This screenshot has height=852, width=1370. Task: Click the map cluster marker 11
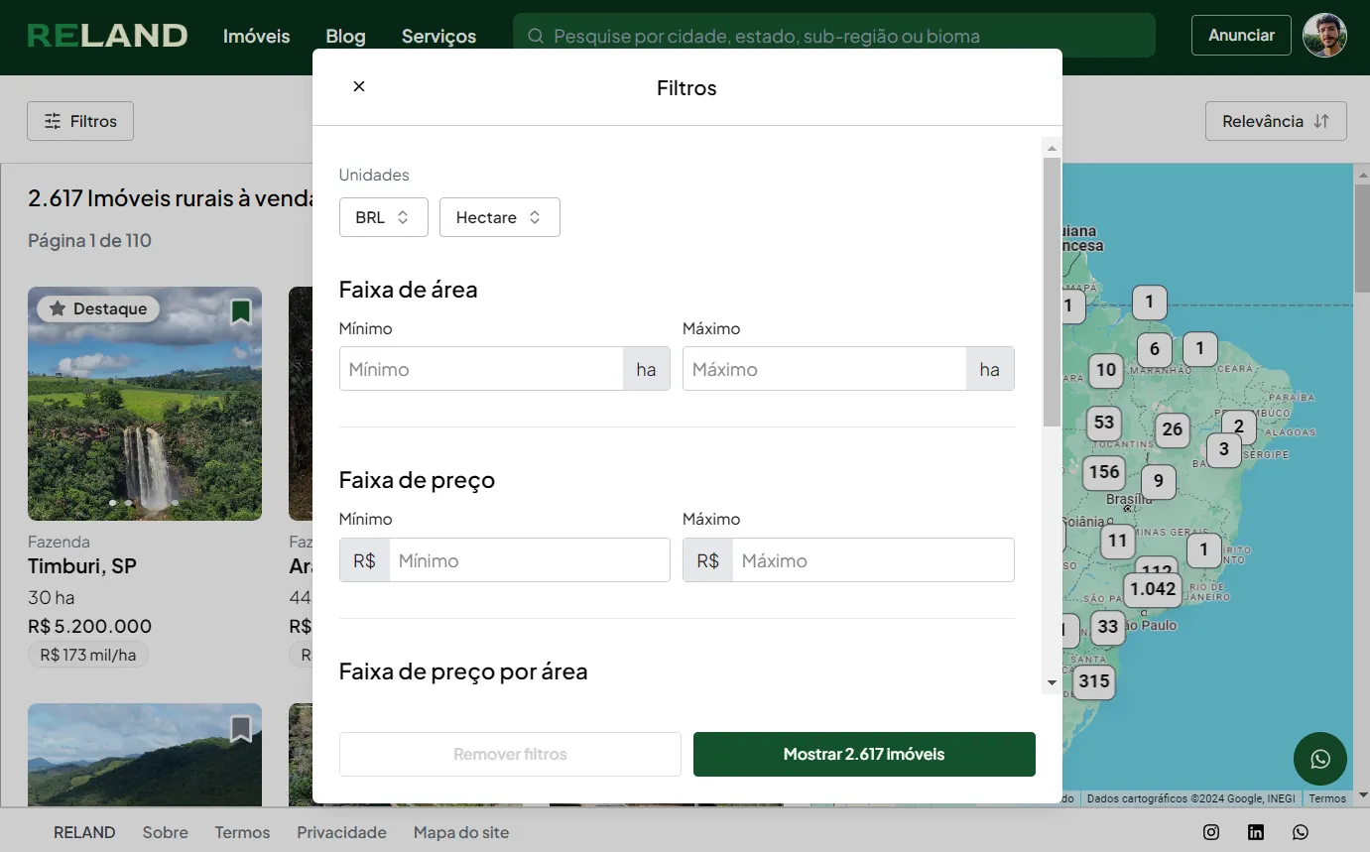click(x=1118, y=542)
